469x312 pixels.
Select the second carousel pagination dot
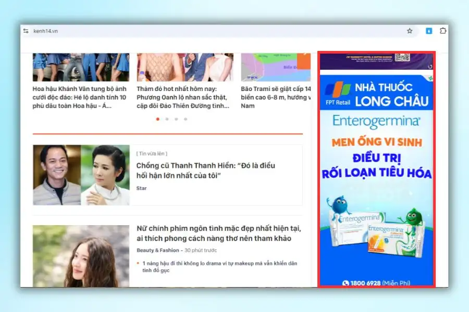167,119
